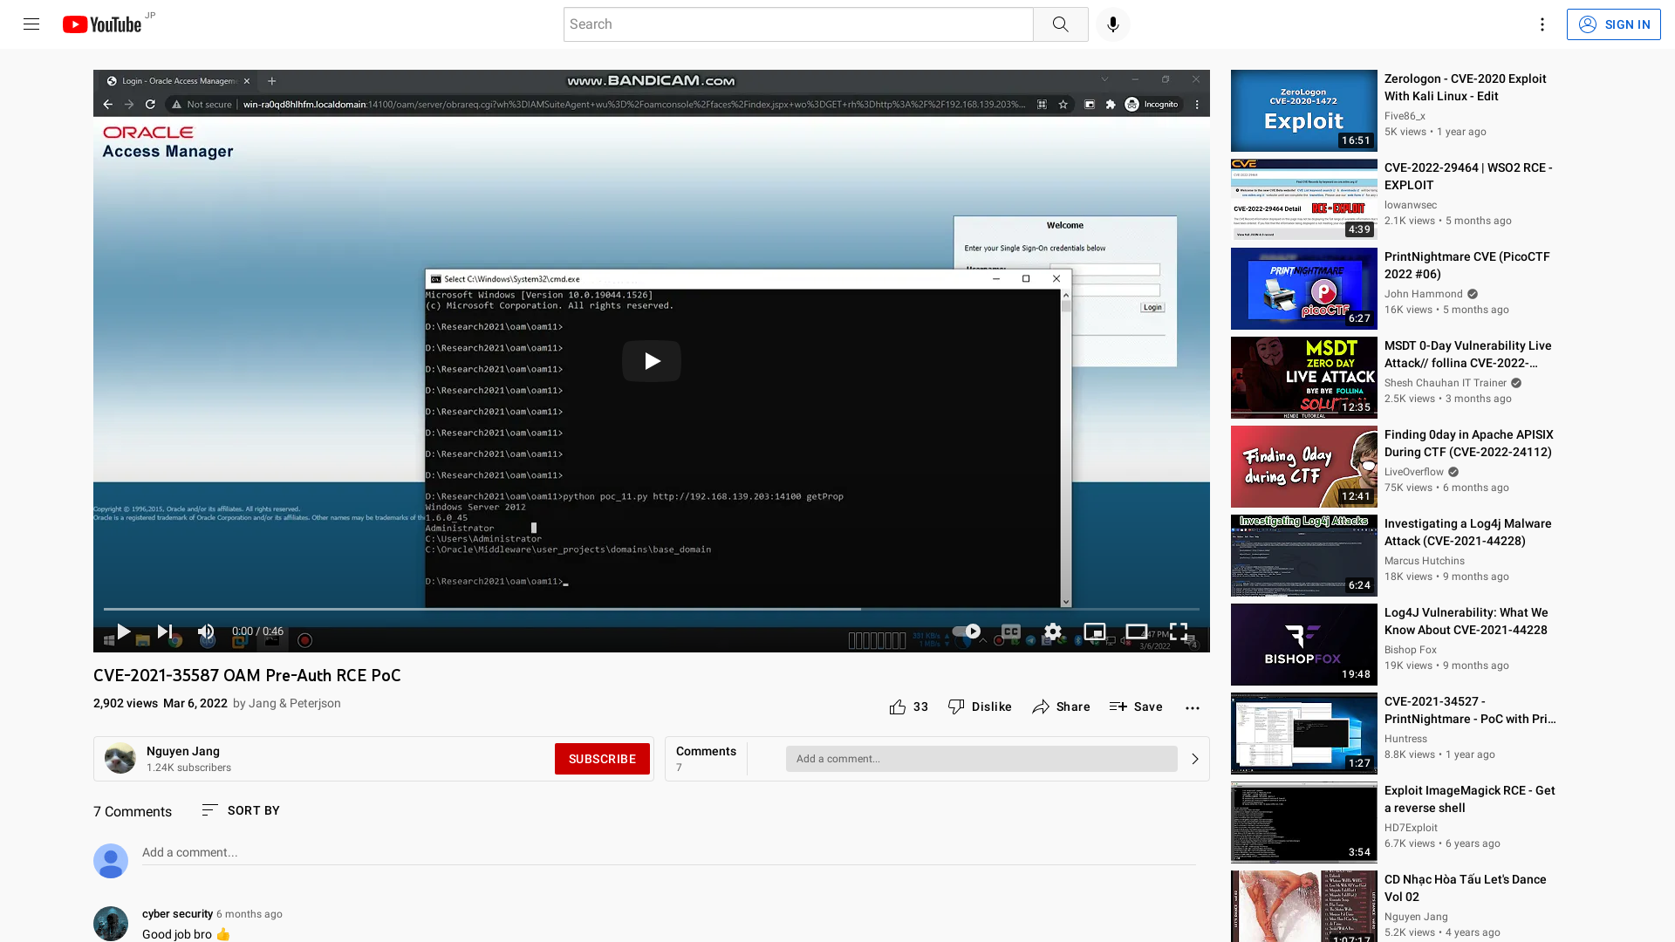1675x942 pixels.
Task: Search with your voice microphone icon
Action: coord(1112,24)
